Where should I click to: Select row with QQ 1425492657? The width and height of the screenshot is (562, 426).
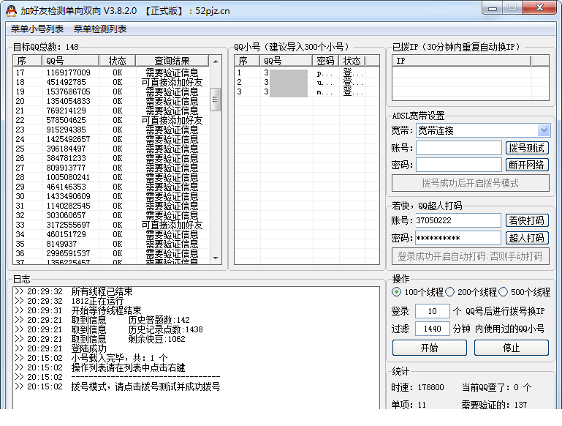pos(111,139)
